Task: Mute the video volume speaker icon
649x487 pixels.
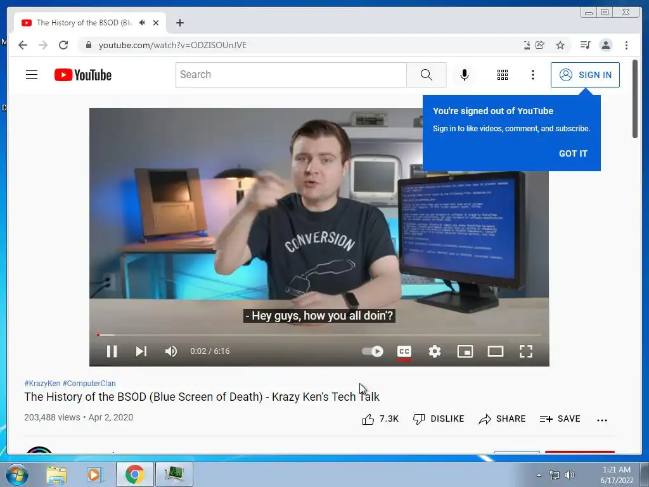Action: tap(171, 351)
